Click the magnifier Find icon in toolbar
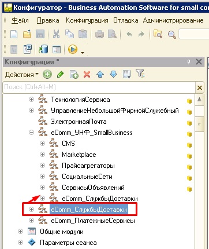209x249 pixels. [172, 35]
